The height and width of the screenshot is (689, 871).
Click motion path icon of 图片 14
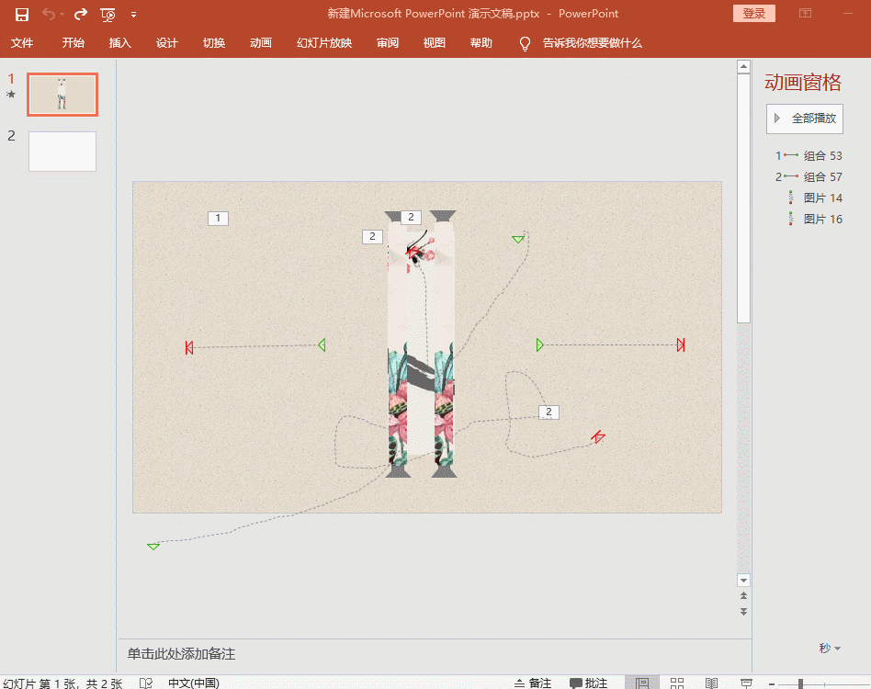click(x=791, y=198)
